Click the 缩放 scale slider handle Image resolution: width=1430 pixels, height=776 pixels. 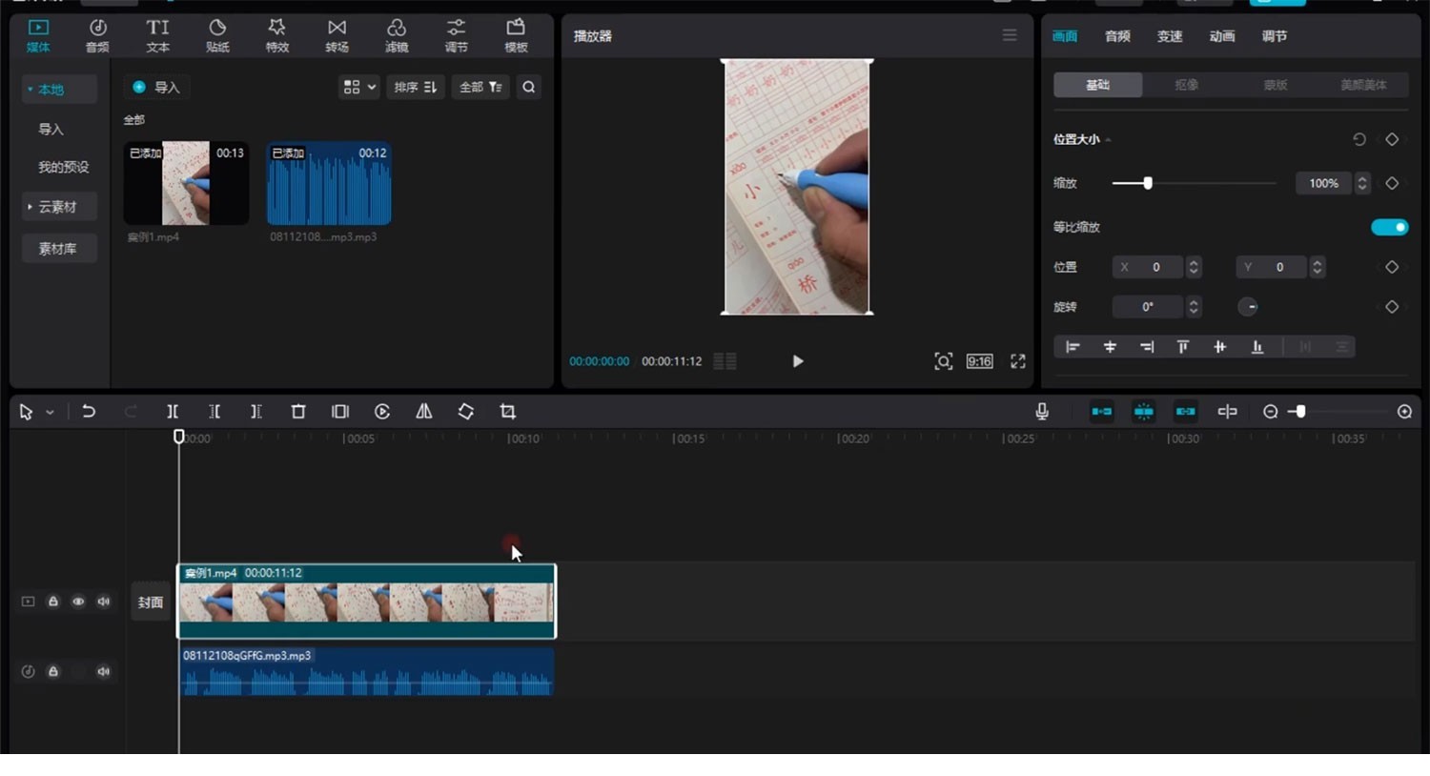[x=1148, y=183]
